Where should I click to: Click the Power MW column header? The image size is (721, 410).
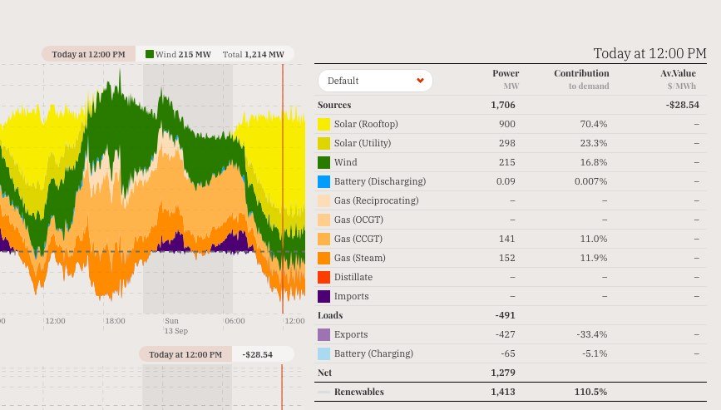506,79
